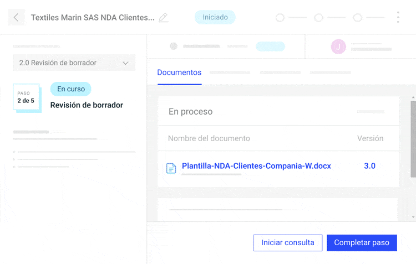416x264 pixels.
Task: Click the Nombre del documento column header
Action: click(209, 138)
